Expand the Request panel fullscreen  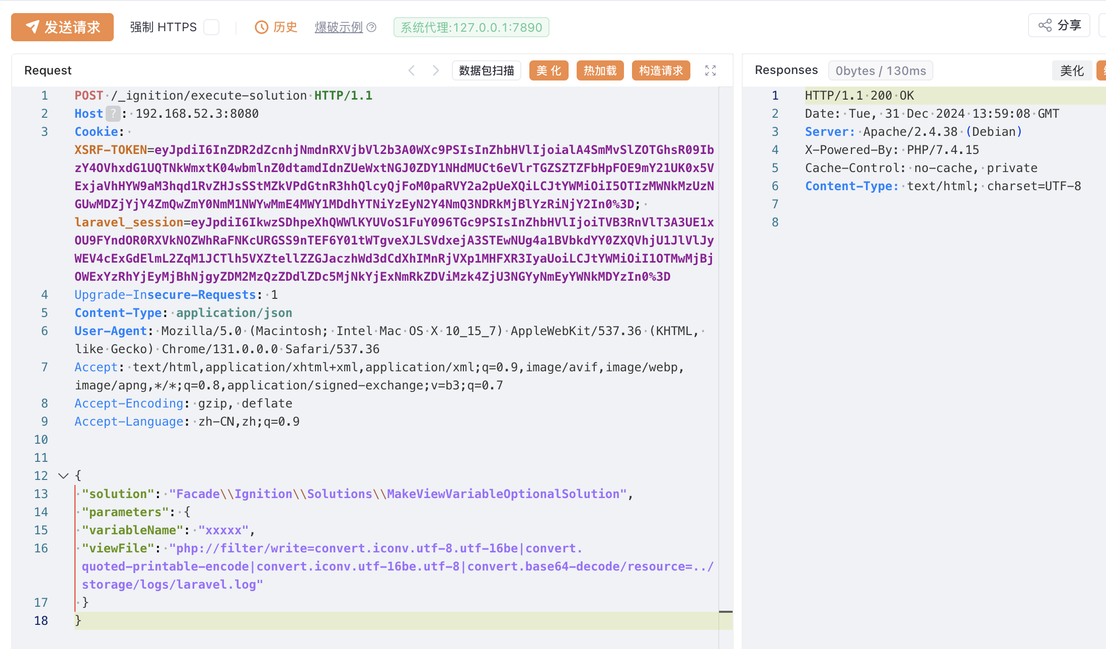710,70
